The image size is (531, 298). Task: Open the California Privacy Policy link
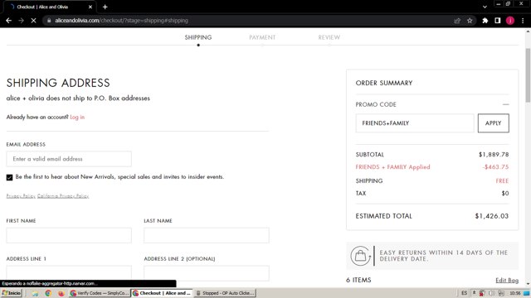point(63,196)
